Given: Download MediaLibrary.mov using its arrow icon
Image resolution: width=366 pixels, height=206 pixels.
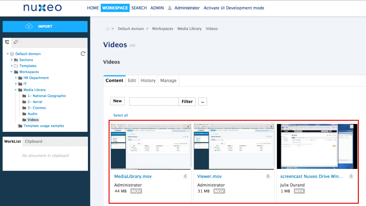Looking at the screenshot, I should click(185, 176).
